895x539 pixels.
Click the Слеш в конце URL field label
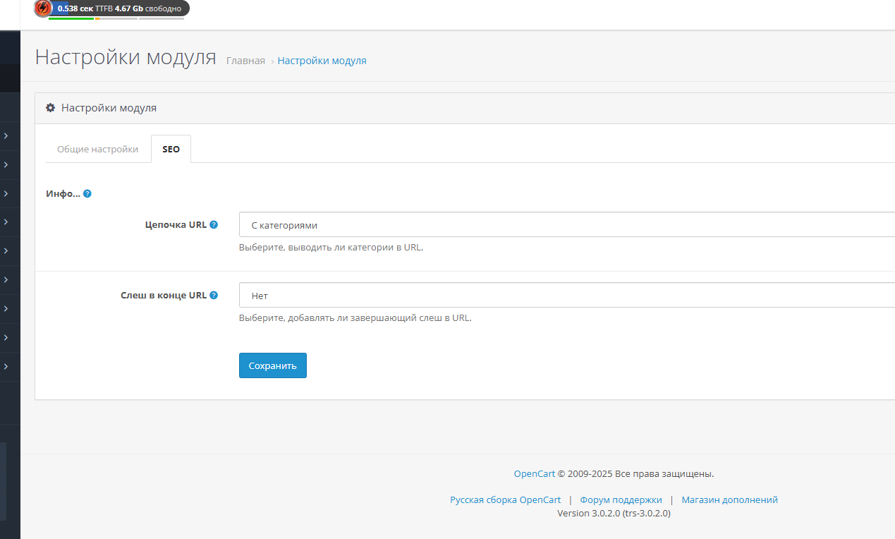click(164, 295)
